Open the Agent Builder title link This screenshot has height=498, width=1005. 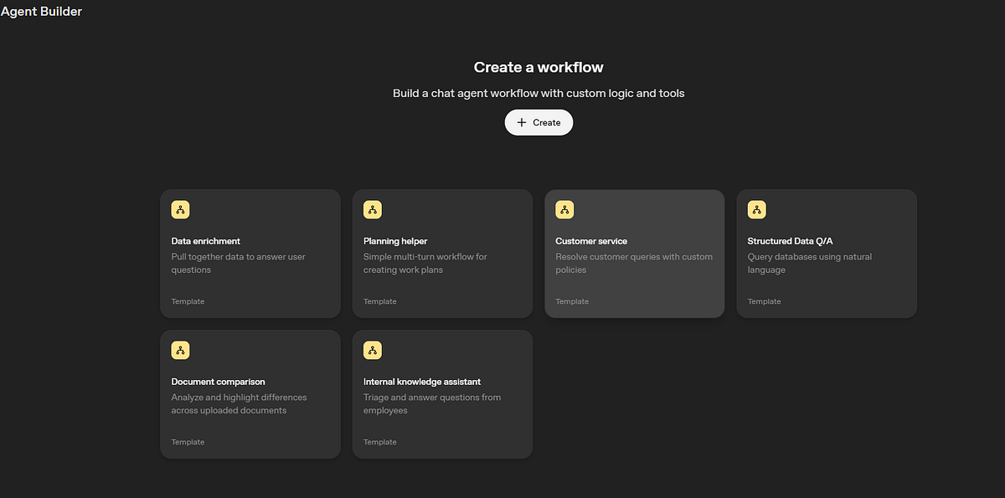pyautogui.click(x=42, y=12)
